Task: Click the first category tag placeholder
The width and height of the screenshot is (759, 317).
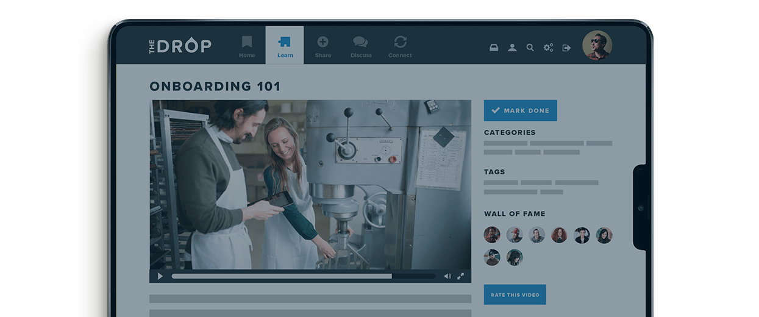Action: pyautogui.click(x=505, y=143)
